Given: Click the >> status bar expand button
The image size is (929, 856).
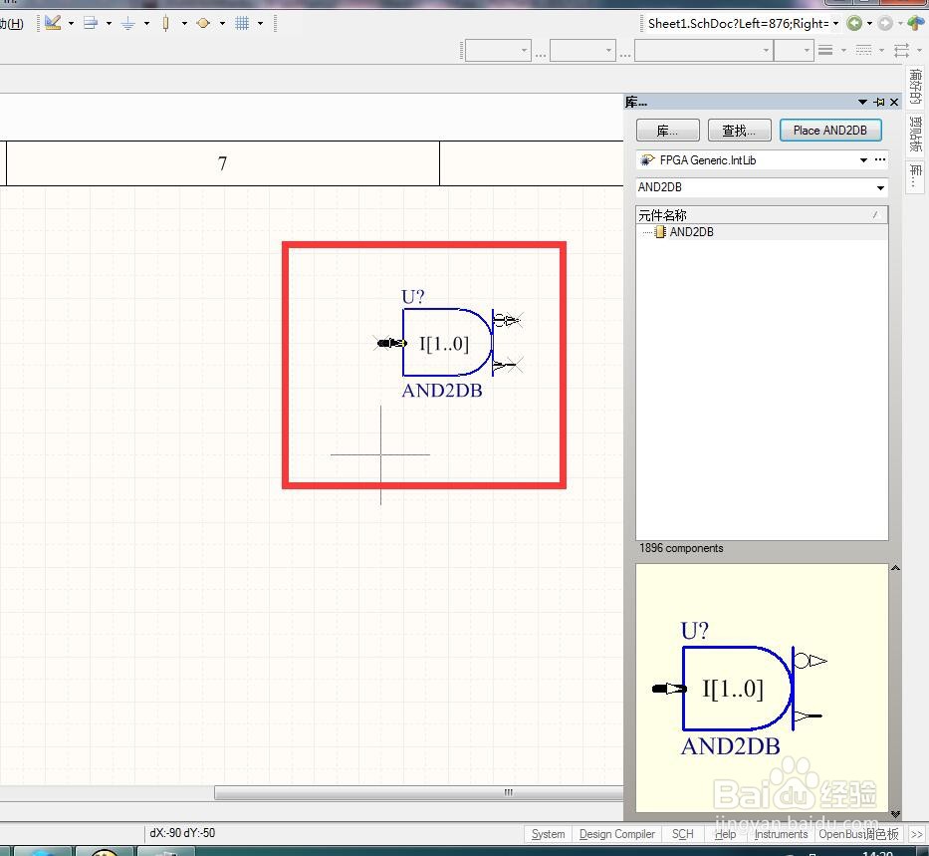Looking at the screenshot, I should point(917,834).
